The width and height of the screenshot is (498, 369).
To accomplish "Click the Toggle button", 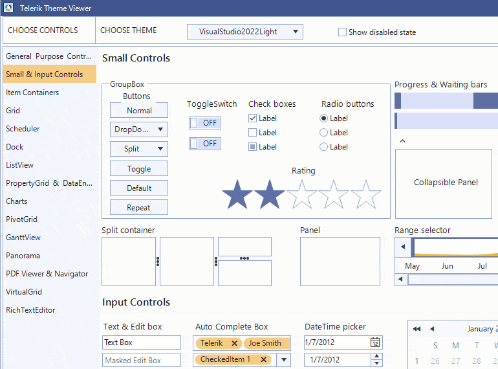I will pos(139,168).
